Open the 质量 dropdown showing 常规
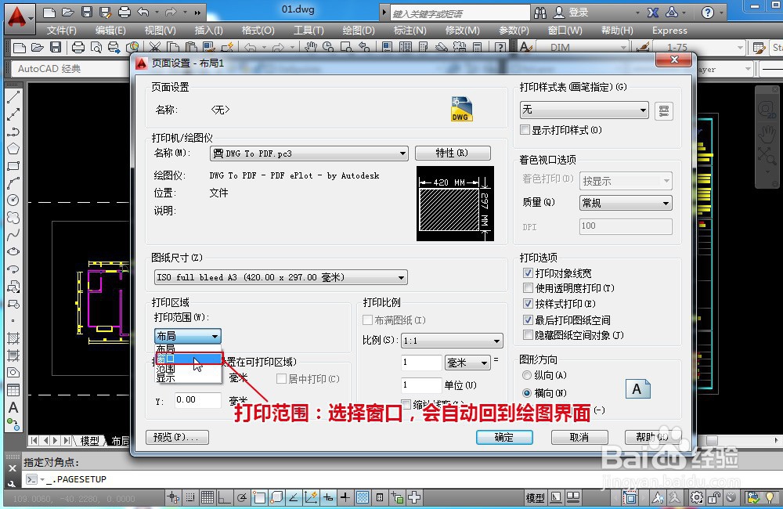Viewport: 783px width, 509px height. point(626,203)
